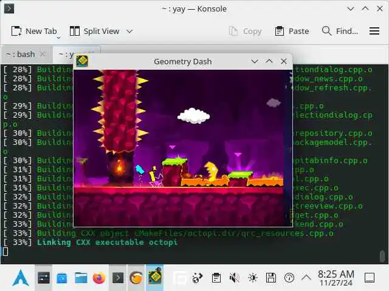Screen dimensions: 389x291
Task: Click the Geometry Dash window icon
Action: [83, 61]
